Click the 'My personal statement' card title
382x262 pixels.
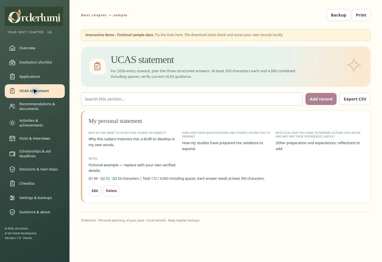(115, 121)
